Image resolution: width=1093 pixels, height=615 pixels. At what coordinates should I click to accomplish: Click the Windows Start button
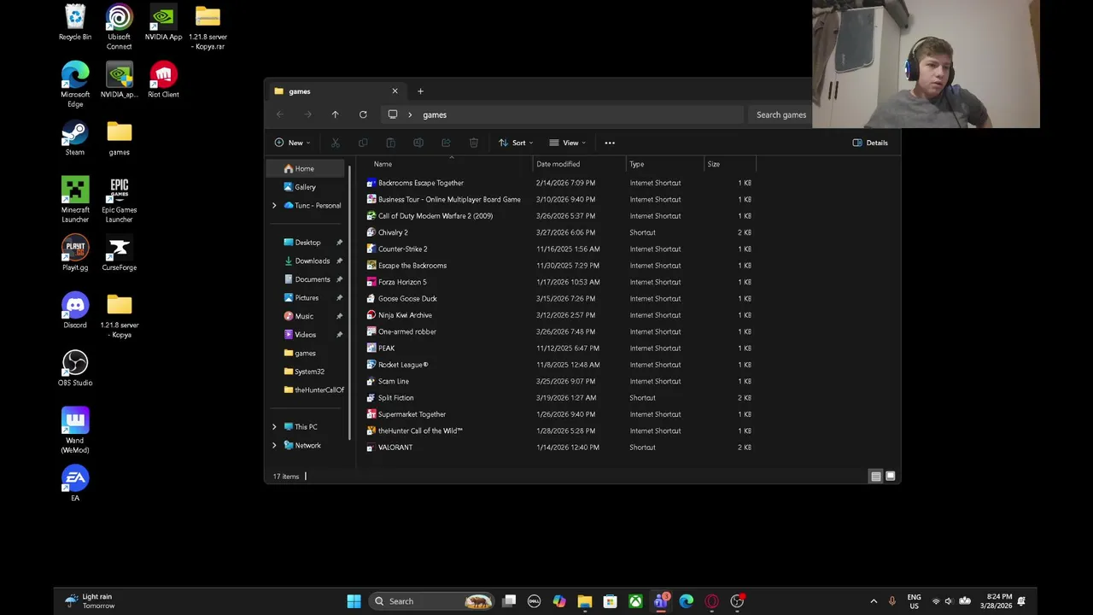tap(354, 601)
